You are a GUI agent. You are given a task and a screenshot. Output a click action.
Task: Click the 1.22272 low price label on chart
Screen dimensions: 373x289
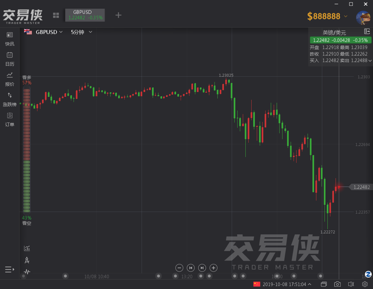click(327, 232)
